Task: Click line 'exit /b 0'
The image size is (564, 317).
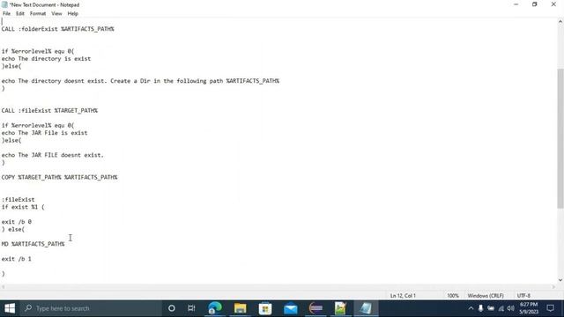Action: tap(17, 222)
